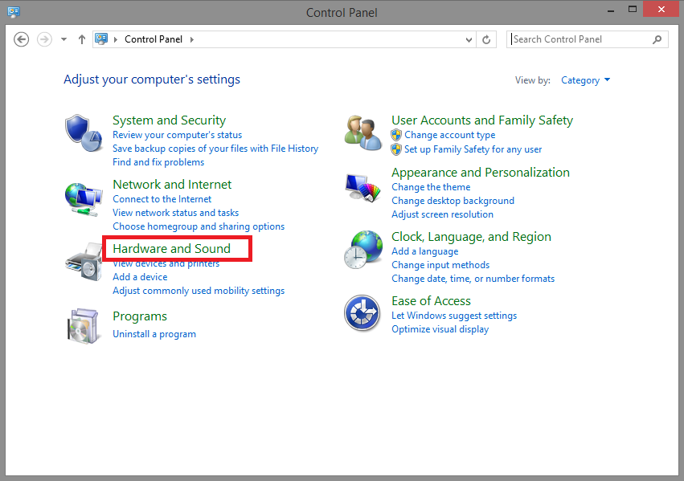Click the Control Panel title bar icon
This screenshot has height=481, width=684.
pos(14,12)
